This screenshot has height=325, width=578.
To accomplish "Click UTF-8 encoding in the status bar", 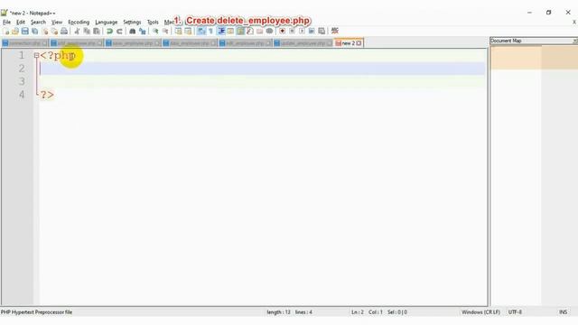I will tap(515, 312).
